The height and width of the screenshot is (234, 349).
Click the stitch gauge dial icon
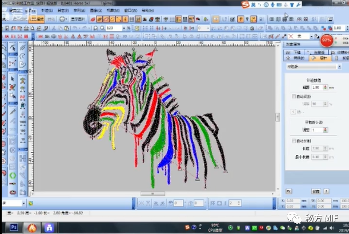252,28
